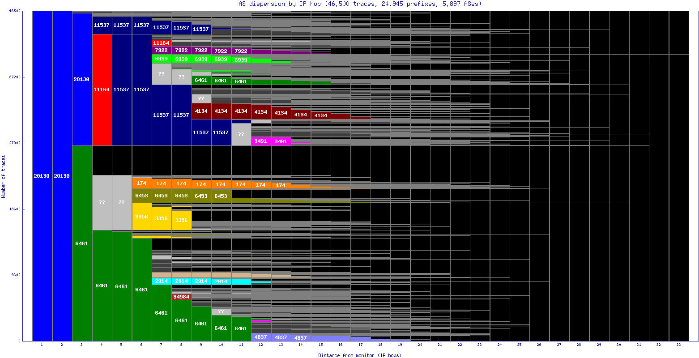Click x-axis tick label 26
699x358 pixels.
539,345
